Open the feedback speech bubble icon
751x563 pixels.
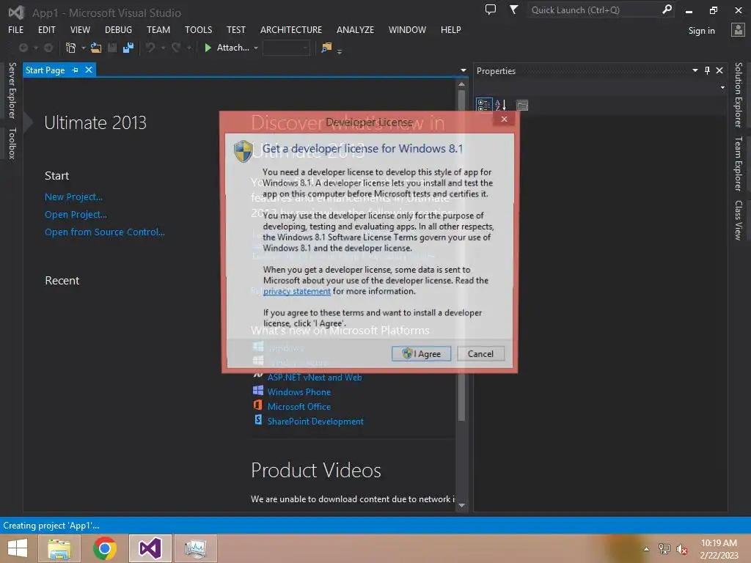pyautogui.click(x=491, y=10)
